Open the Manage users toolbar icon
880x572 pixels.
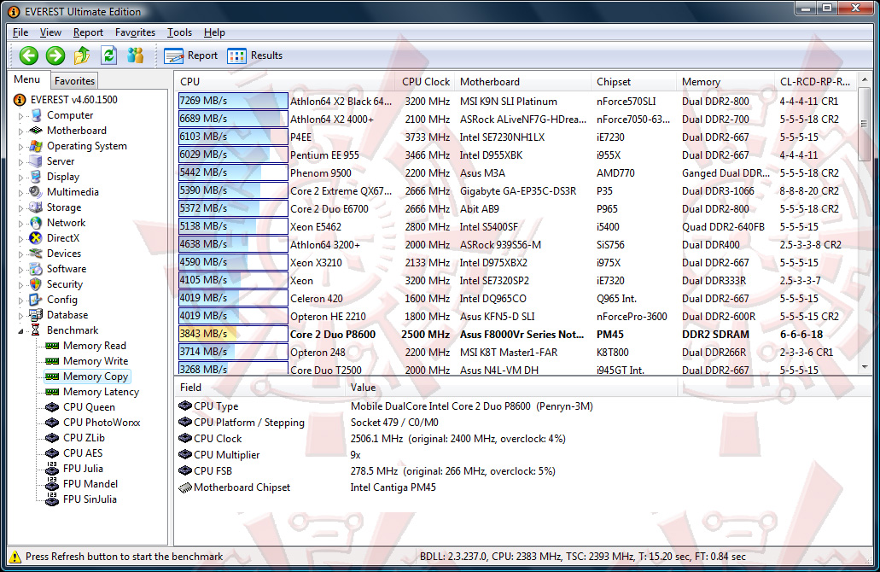click(x=135, y=55)
